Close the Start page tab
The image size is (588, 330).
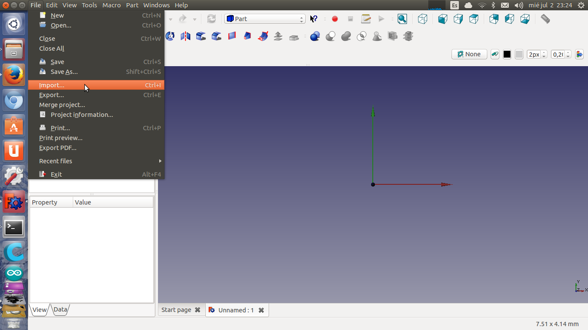[198, 310]
